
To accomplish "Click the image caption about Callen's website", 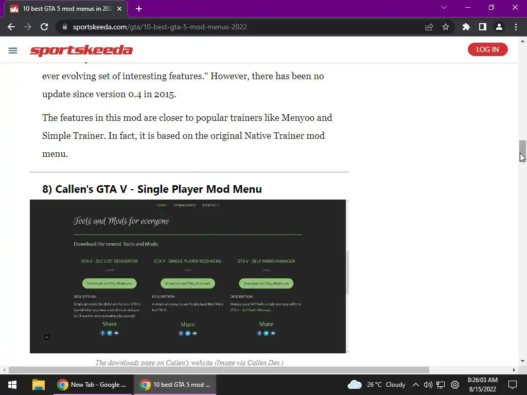I will pyautogui.click(x=189, y=363).
